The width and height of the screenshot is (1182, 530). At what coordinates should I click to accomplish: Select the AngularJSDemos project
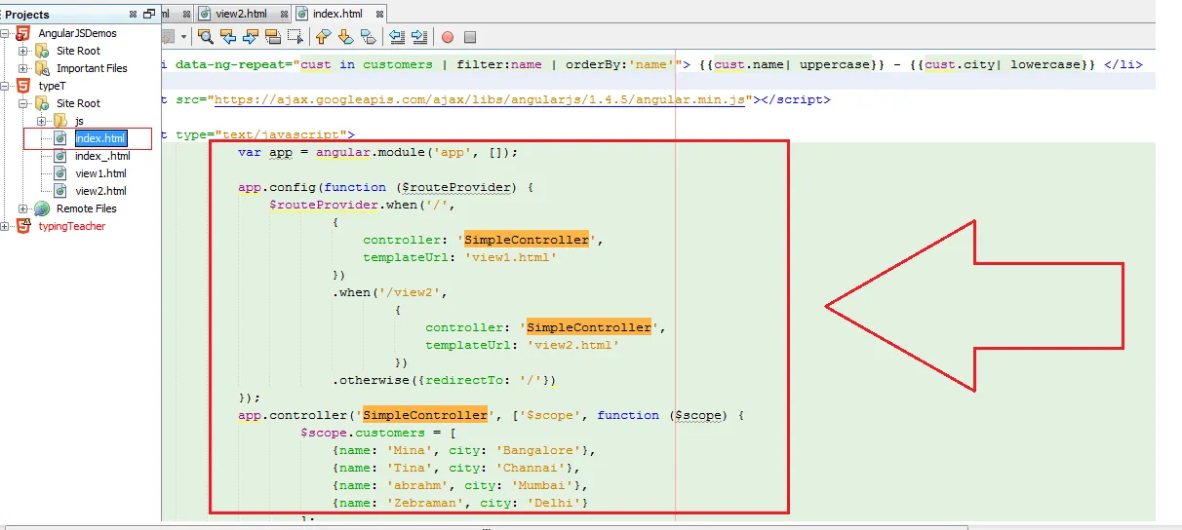77,33
